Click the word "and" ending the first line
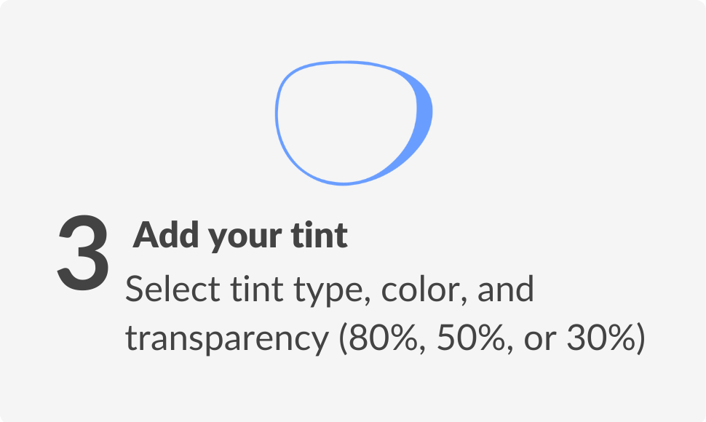Screen dimensions: 706x422 [x=506, y=289]
